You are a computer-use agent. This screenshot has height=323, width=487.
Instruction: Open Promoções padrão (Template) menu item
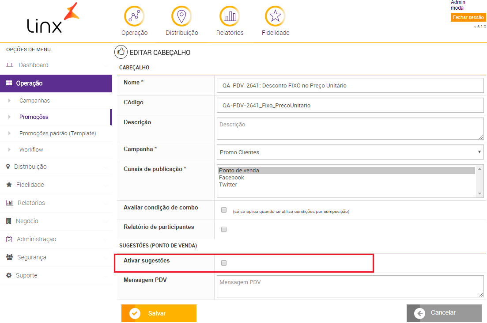pos(57,133)
